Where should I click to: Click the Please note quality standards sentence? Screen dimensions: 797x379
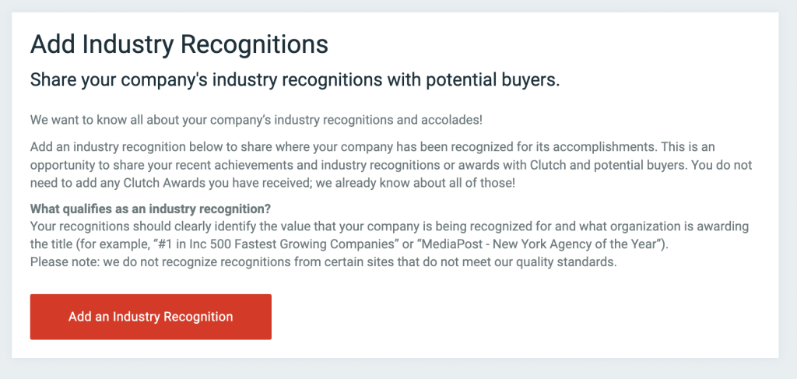point(323,262)
